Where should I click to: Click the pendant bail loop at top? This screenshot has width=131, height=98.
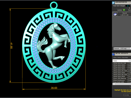click(x=54, y=5)
